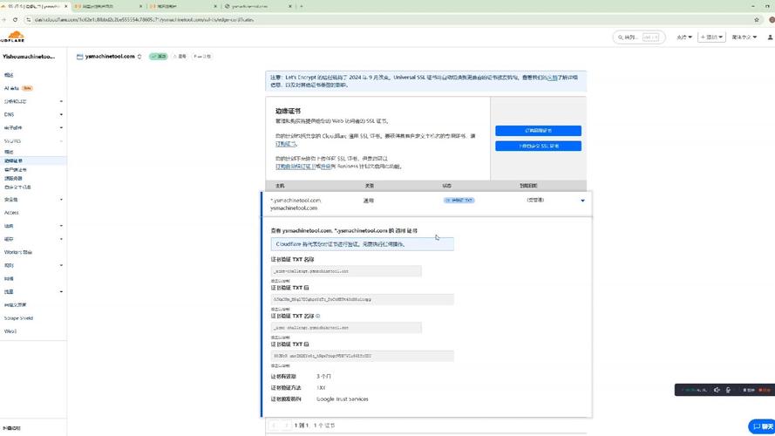
Task: Open a new browser tab with plus icon
Action: [x=302, y=6]
